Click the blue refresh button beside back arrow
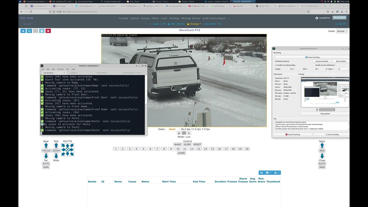The width and height of the screenshot is (368, 207). pyautogui.click(x=29, y=31)
